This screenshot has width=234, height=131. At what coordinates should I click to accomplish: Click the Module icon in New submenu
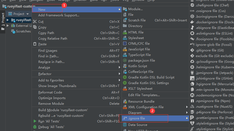(125, 9)
